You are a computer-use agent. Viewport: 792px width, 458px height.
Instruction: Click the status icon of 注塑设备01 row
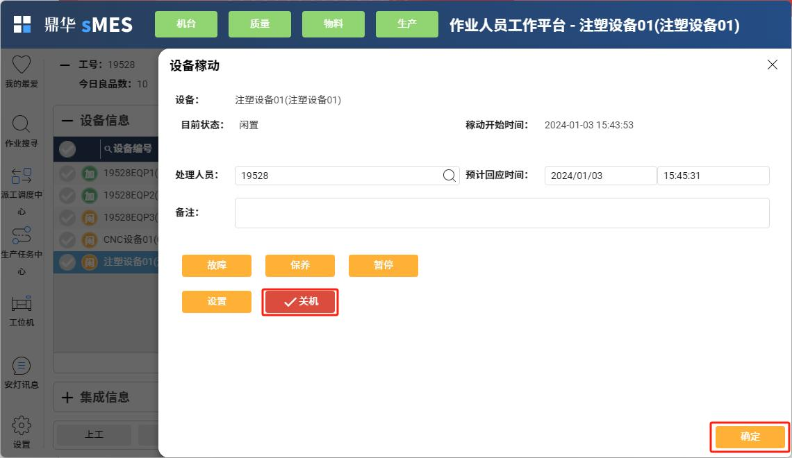point(90,262)
